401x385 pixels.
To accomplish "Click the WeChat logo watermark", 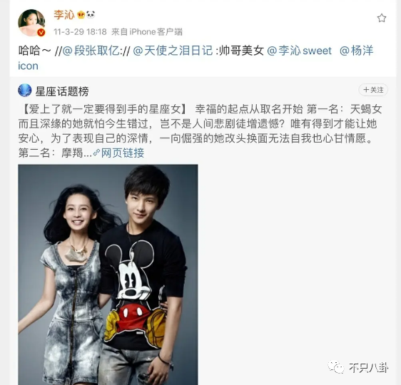I will click(x=336, y=367).
